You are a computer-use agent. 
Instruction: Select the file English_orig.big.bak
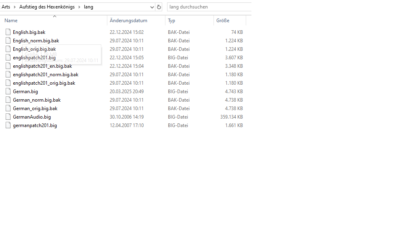[x=34, y=49]
